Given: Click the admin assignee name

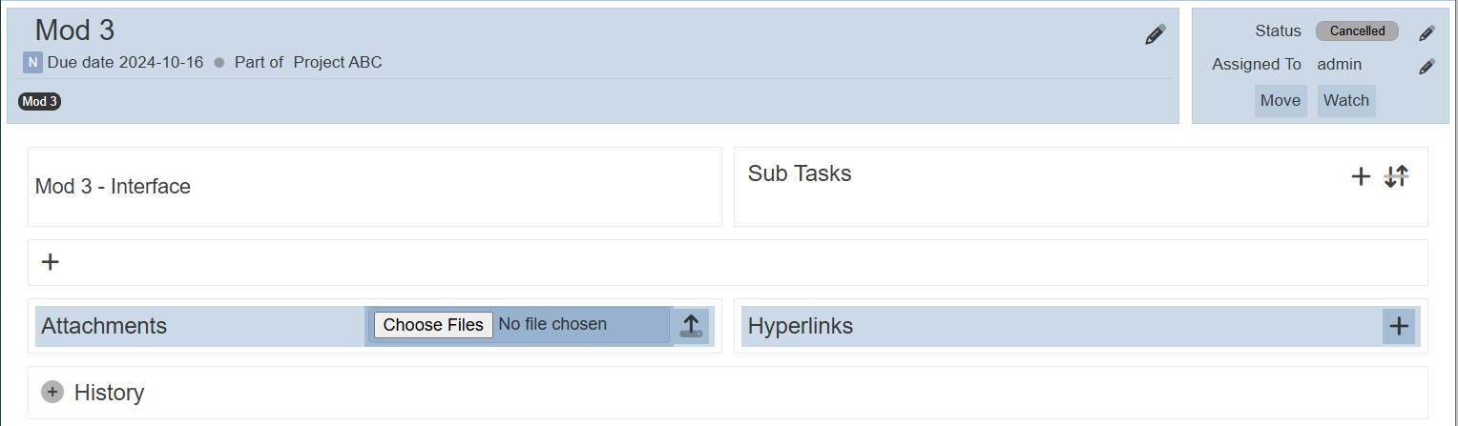Looking at the screenshot, I should click(x=1340, y=65).
